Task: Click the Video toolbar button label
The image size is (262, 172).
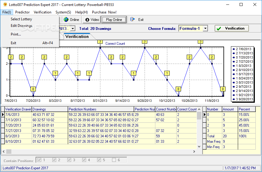Action: pos(95,20)
